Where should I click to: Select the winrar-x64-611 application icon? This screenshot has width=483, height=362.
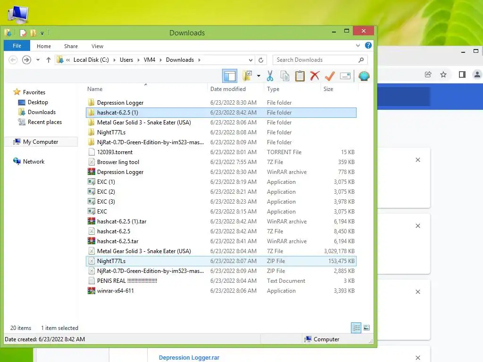(x=92, y=290)
